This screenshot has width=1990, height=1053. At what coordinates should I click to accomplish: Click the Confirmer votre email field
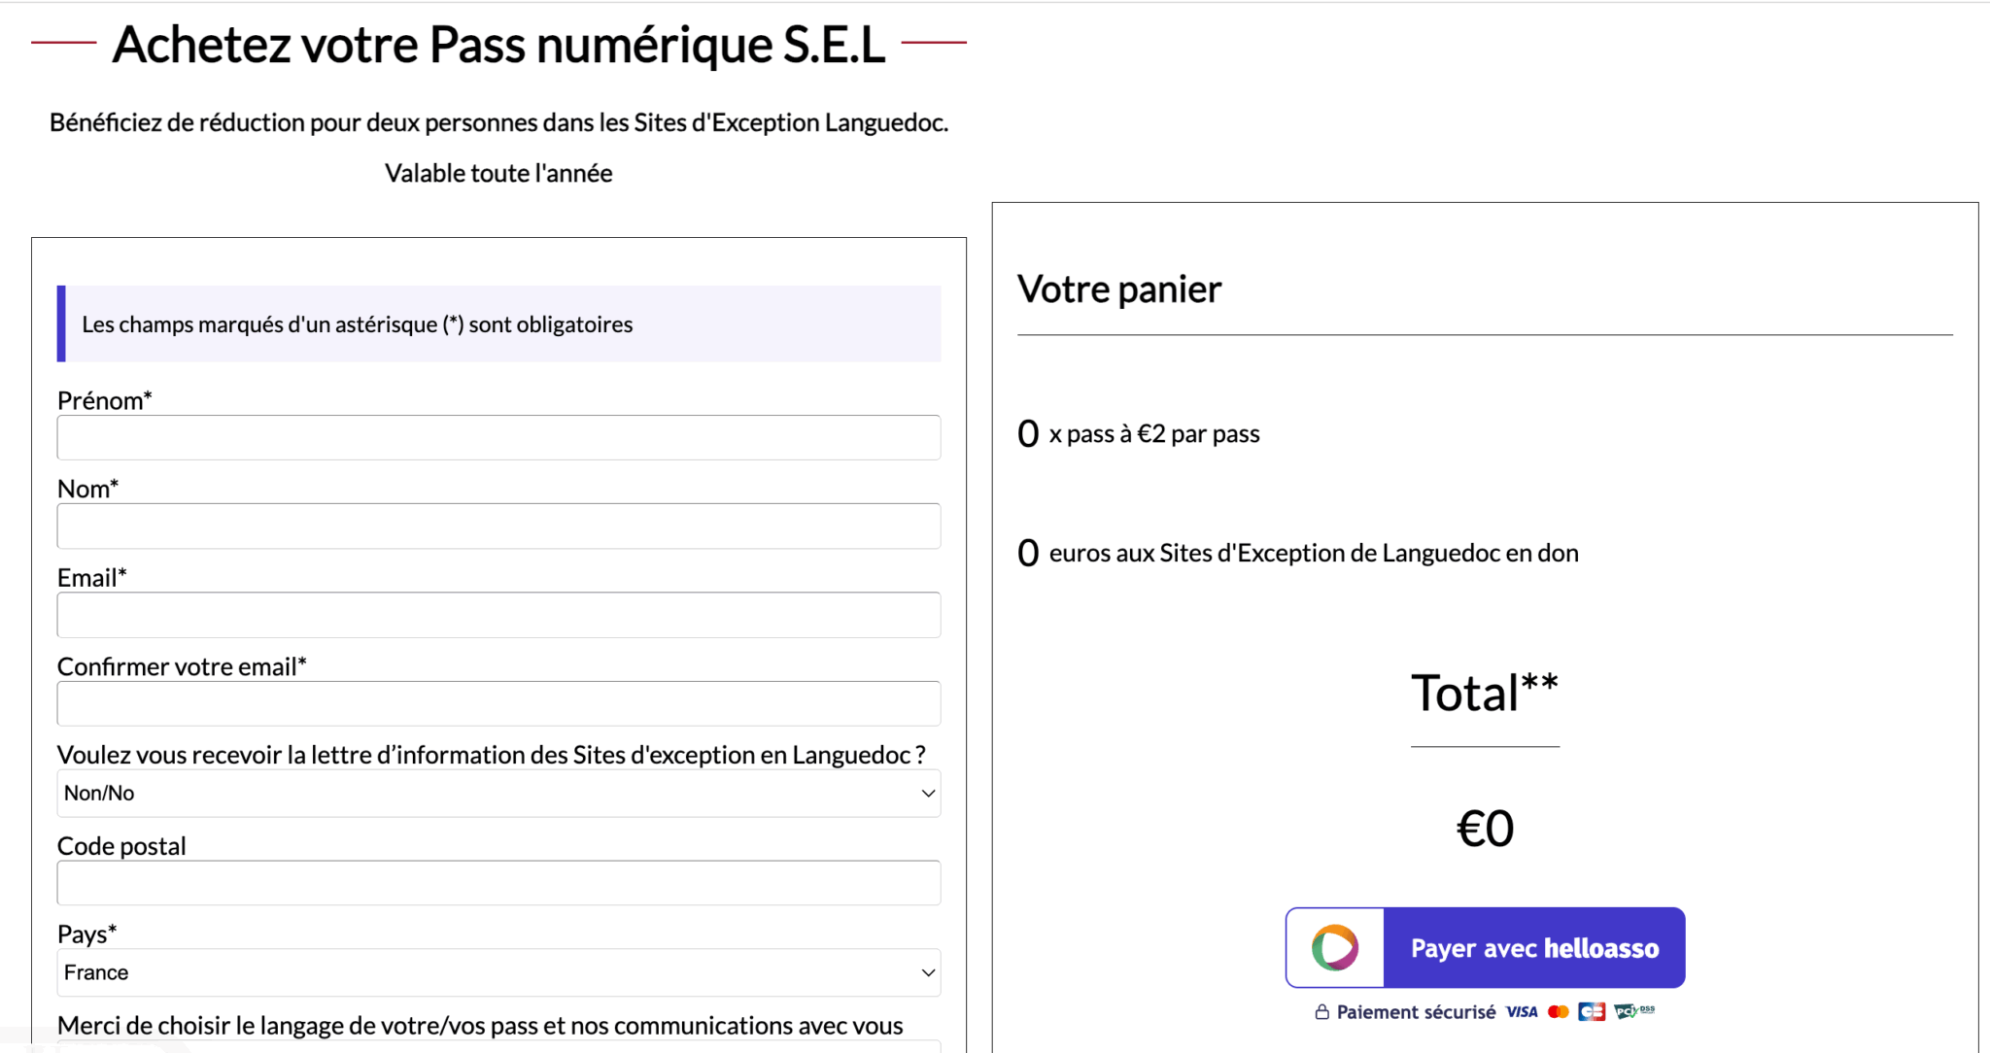click(497, 702)
